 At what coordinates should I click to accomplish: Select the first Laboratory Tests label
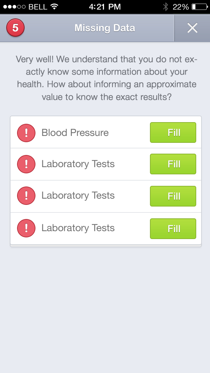click(x=78, y=164)
